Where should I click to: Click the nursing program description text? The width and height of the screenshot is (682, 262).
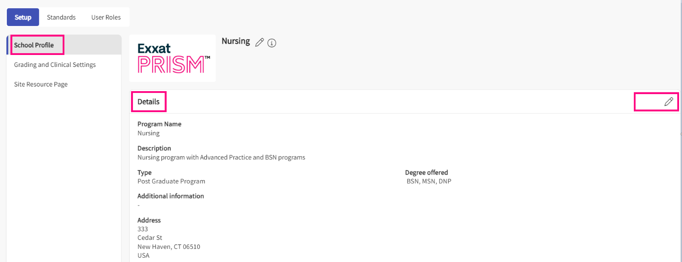221,158
